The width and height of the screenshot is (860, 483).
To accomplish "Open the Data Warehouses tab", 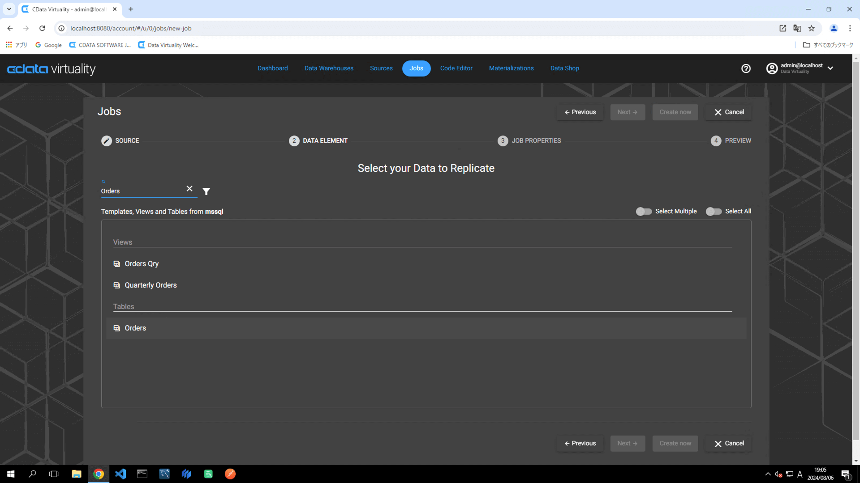I will coord(329,68).
